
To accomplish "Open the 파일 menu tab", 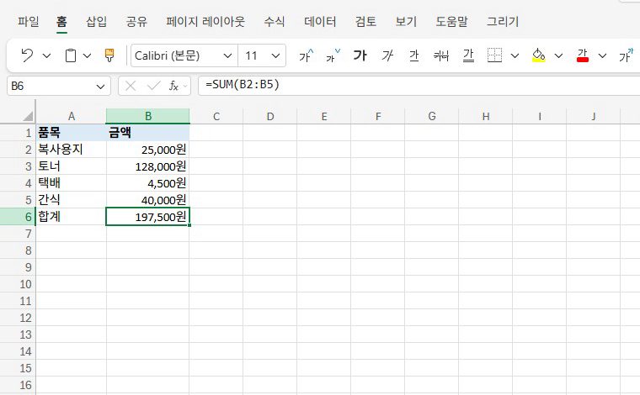I will point(28,22).
